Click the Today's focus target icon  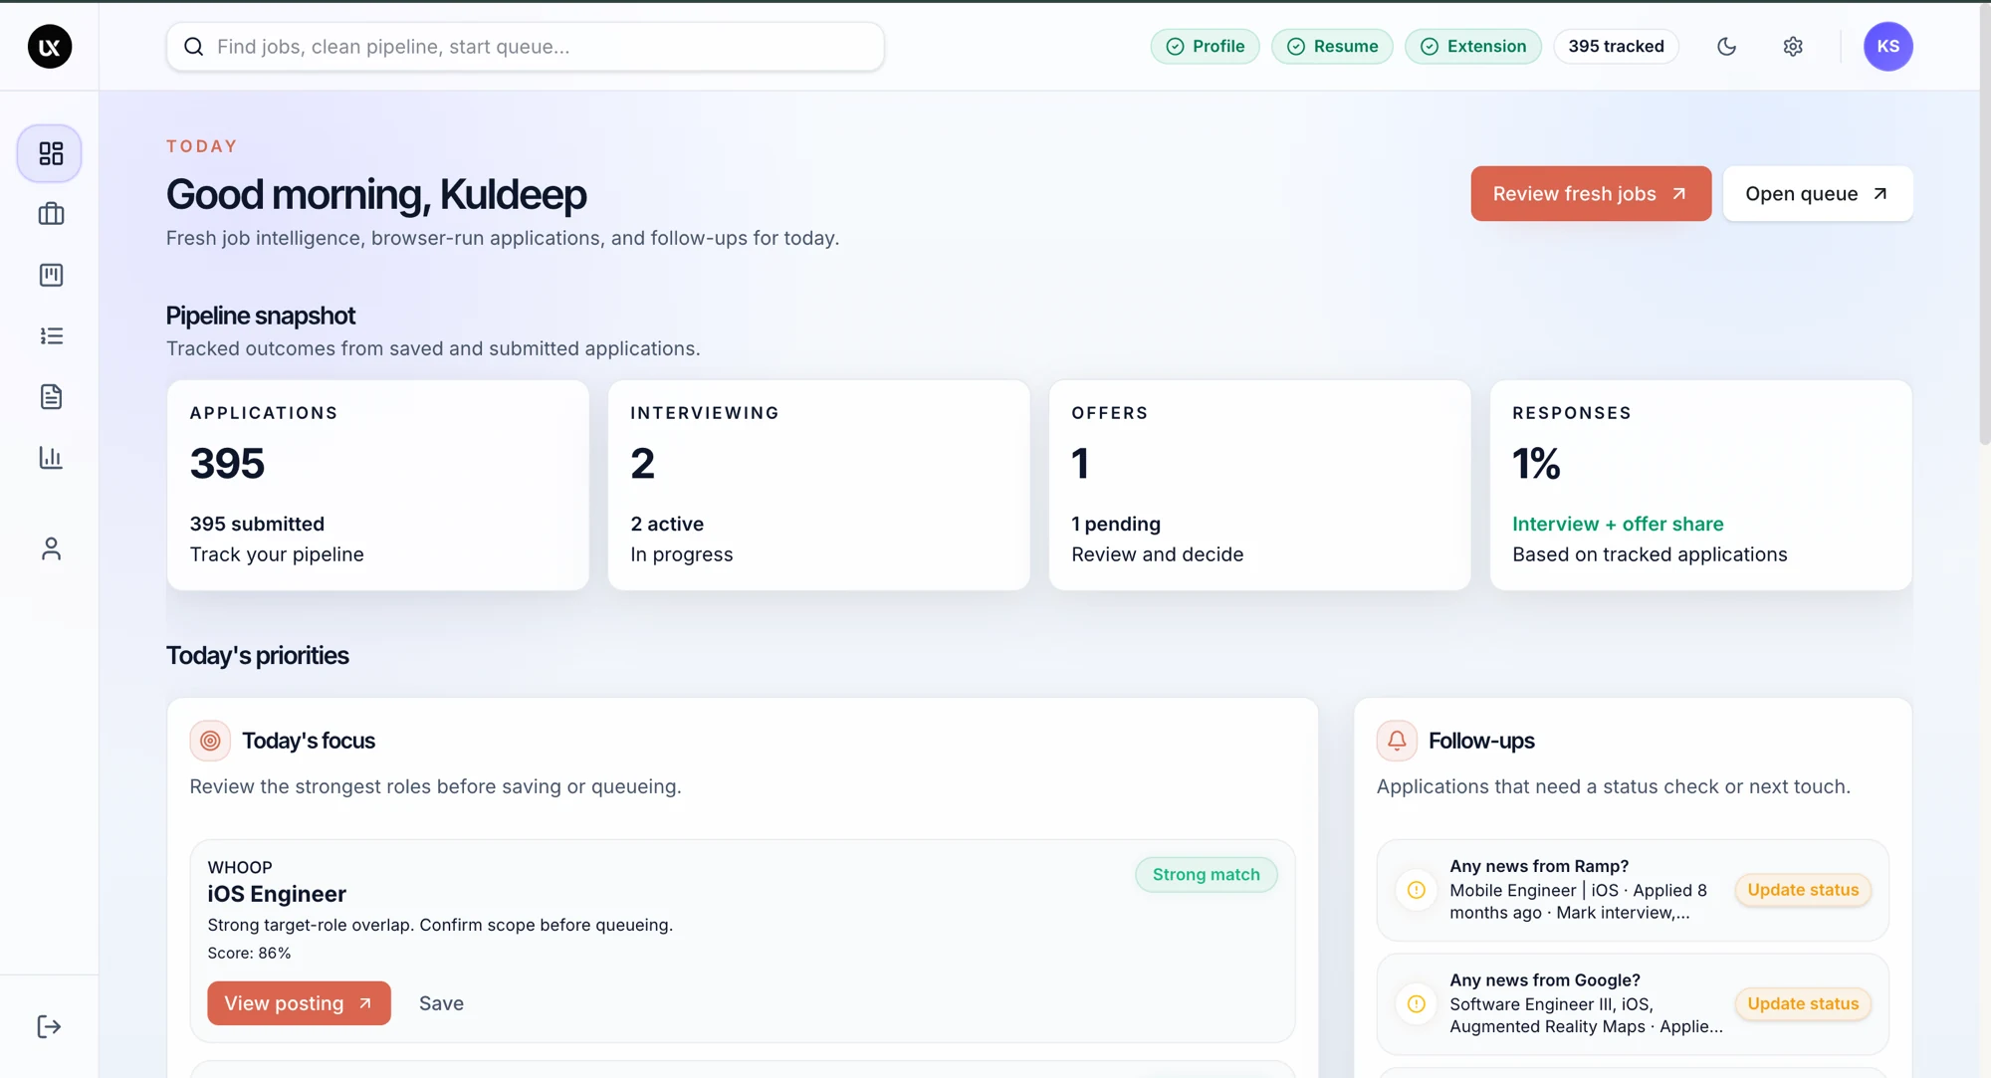(210, 741)
